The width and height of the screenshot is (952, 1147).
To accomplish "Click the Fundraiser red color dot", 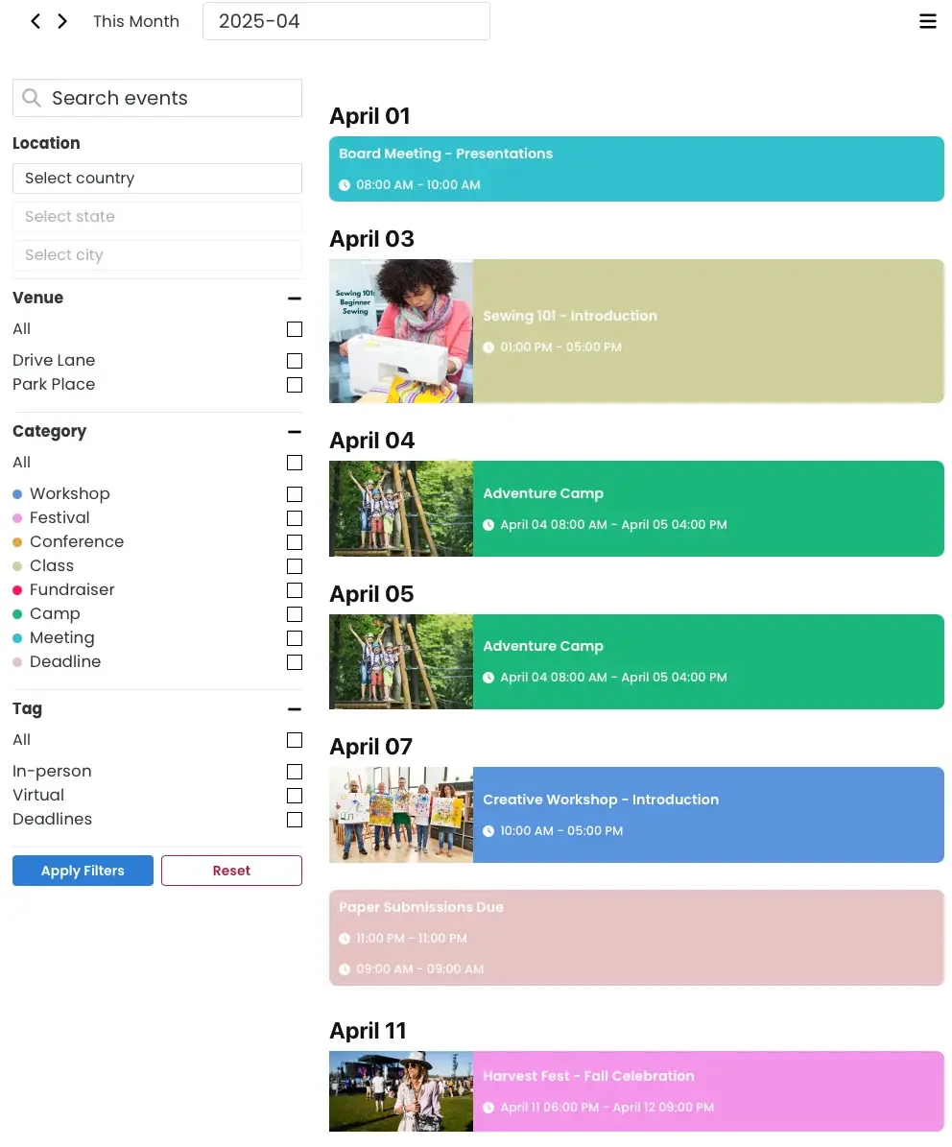I will [17, 590].
